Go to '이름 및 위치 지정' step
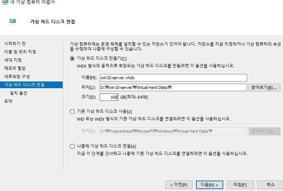 (x=20, y=52)
